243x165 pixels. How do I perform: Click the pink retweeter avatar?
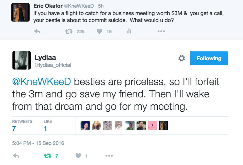pos(152,126)
